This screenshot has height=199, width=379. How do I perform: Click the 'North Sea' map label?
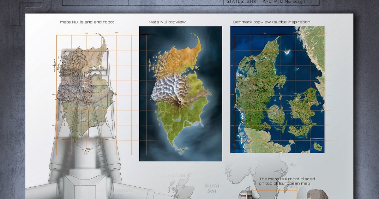coord(211,188)
